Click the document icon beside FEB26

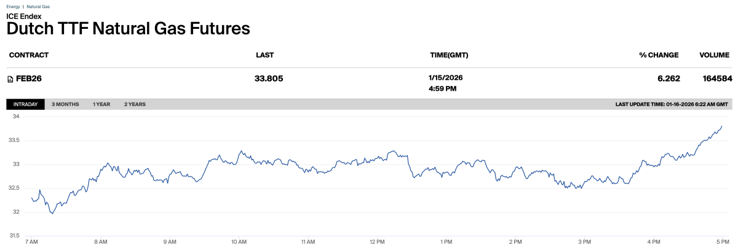(10, 79)
